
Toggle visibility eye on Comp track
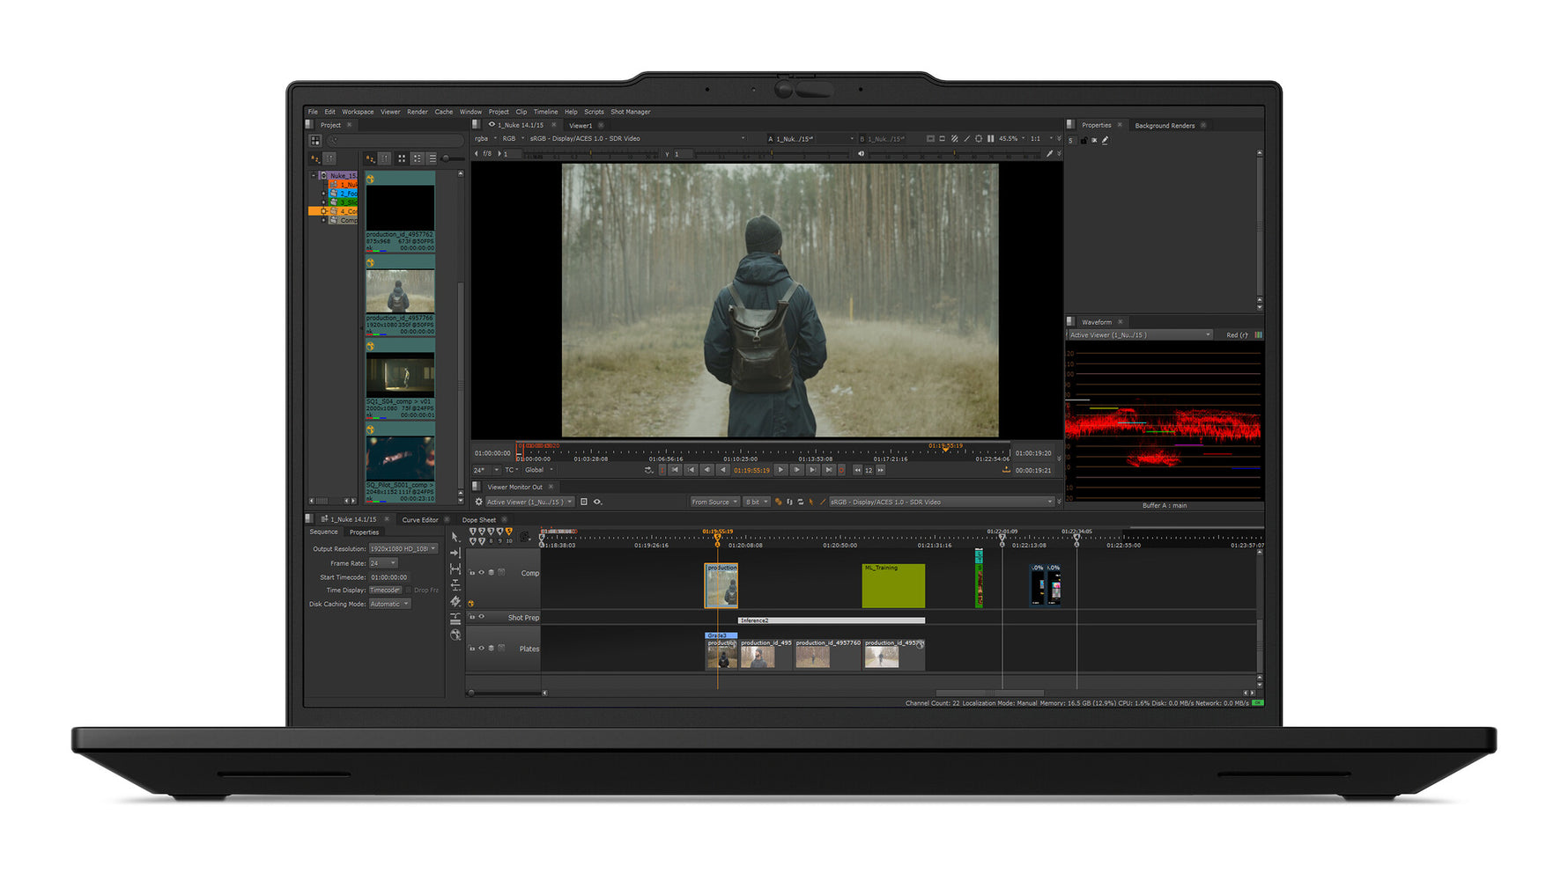pyautogui.click(x=481, y=573)
